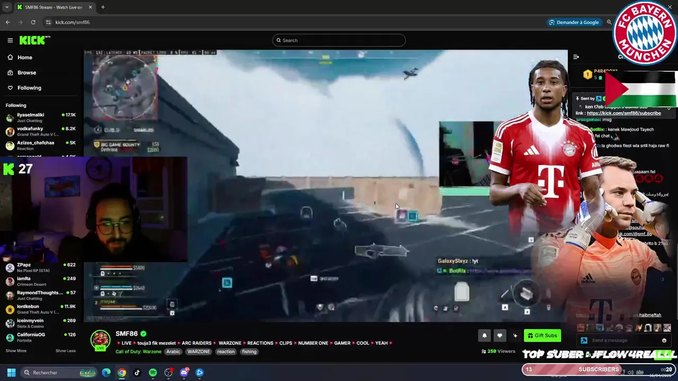This screenshot has height=381, width=678.
Task: Toggle channel notifications bell
Action: [x=484, y=335]
